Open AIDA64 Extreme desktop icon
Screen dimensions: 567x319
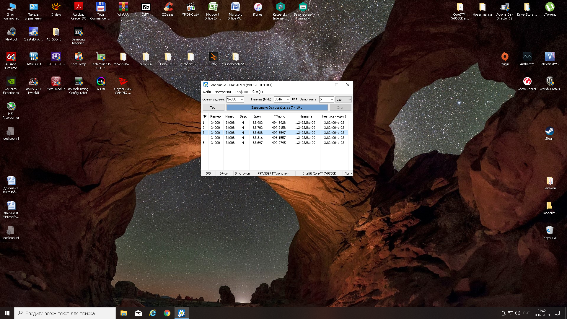click(11, 57)
